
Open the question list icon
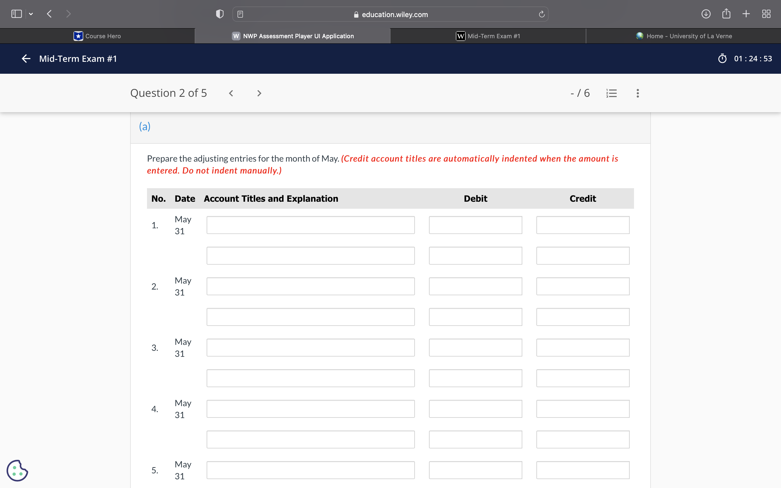611,93
